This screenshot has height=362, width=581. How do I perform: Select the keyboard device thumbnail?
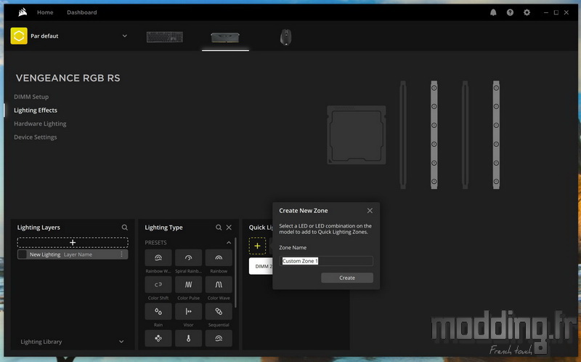[x=165, y=37]
